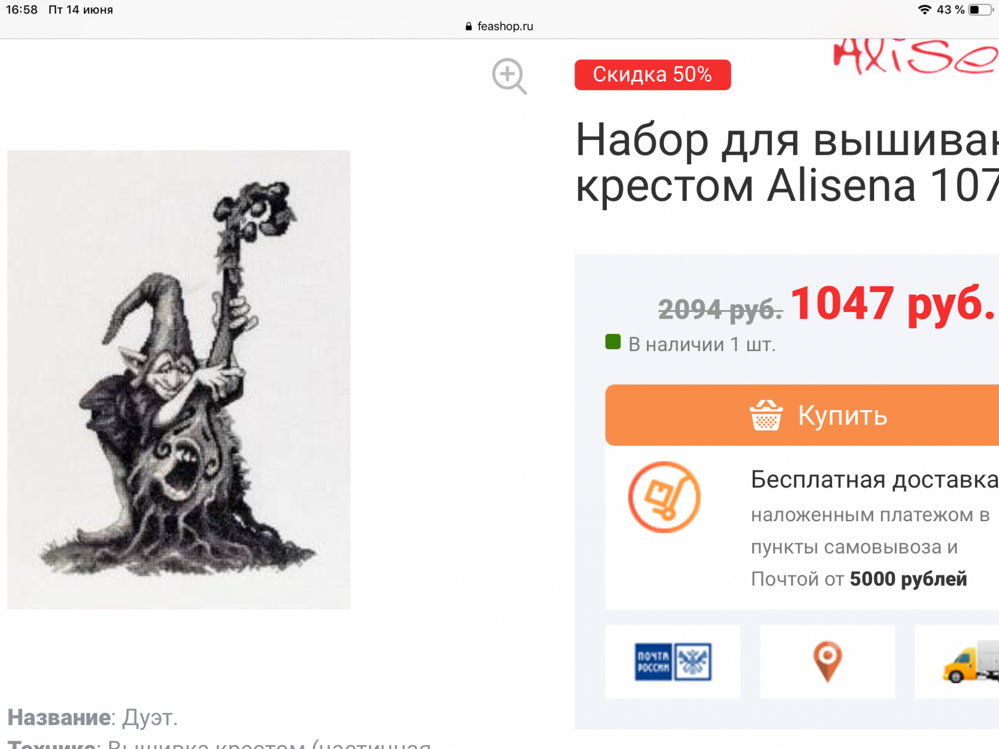Click the Скидка 50% discount badge

tap(652, 75)
